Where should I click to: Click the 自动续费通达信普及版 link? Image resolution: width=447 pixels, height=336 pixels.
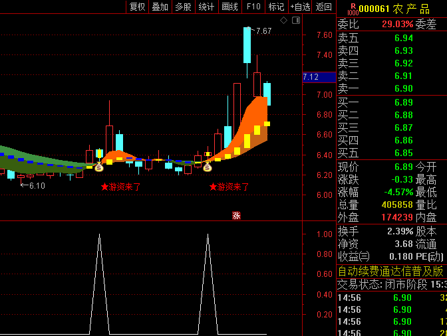point(391,271)
